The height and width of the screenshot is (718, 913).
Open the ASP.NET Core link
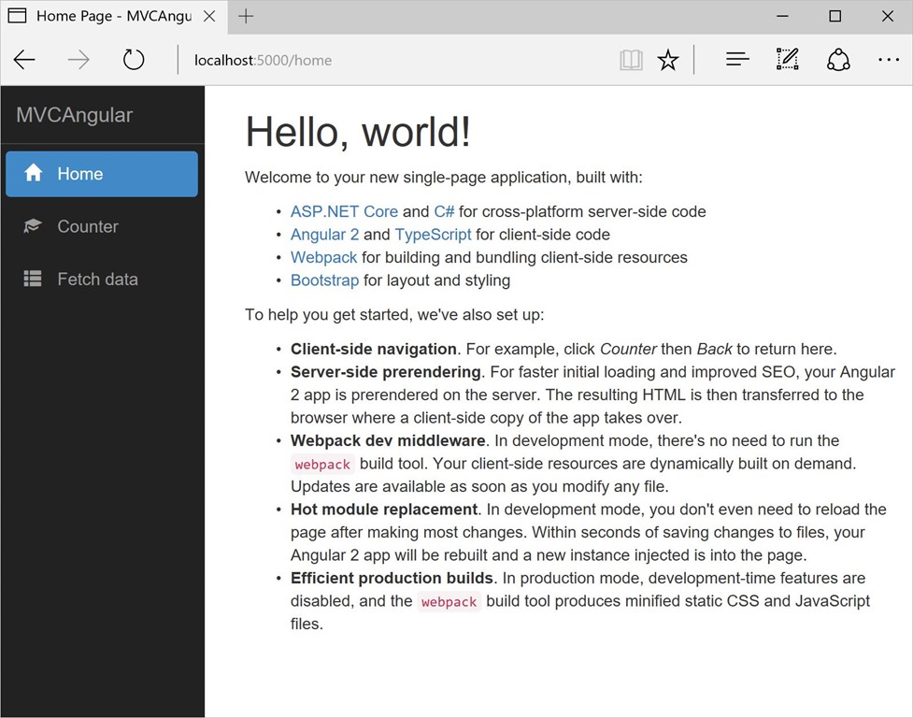(x=344, y=212)
